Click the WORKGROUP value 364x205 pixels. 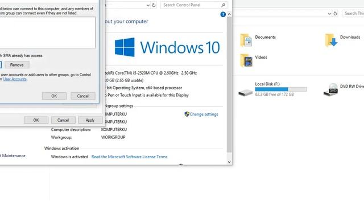(113, 137)
